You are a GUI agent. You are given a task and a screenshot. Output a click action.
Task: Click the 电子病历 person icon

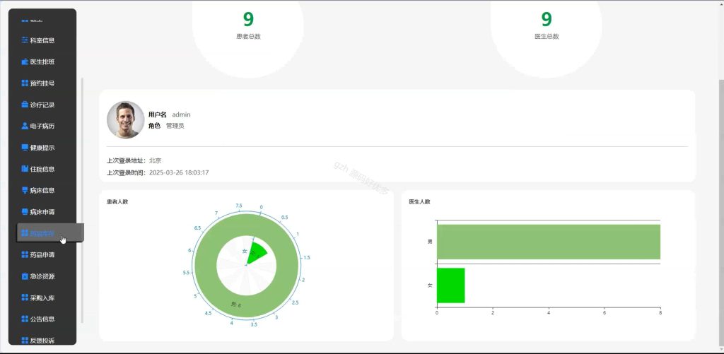(x=25, y=126)
